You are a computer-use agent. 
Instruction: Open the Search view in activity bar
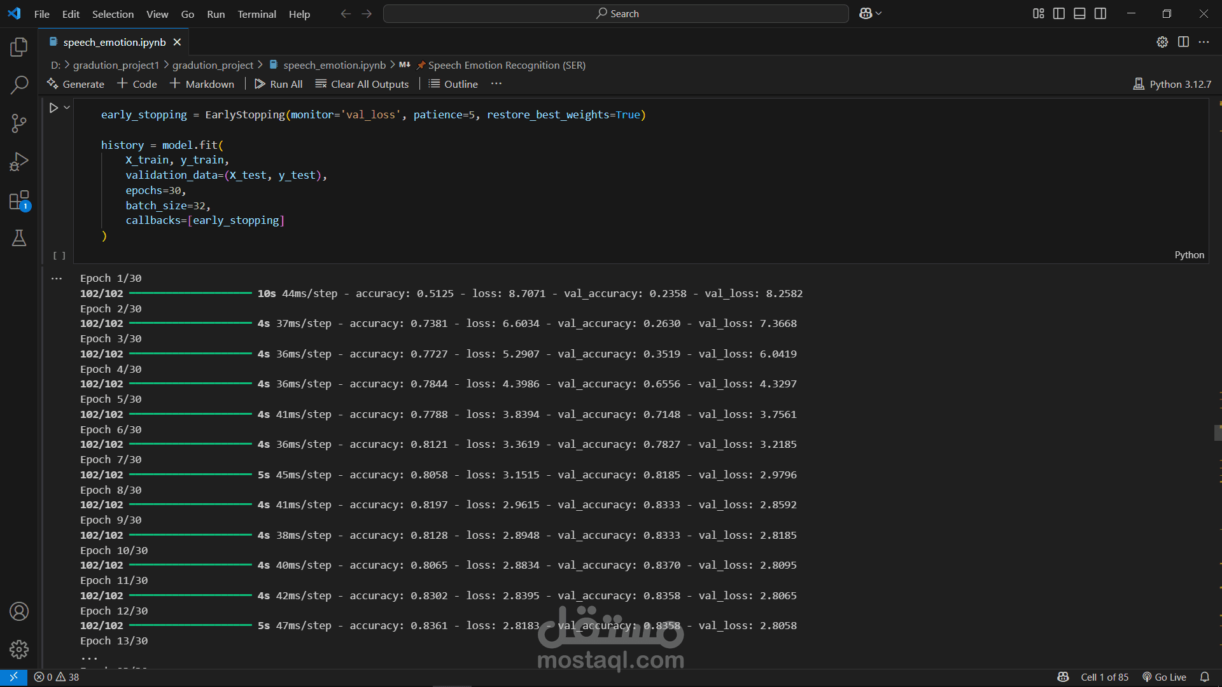[x=19, y=85]
